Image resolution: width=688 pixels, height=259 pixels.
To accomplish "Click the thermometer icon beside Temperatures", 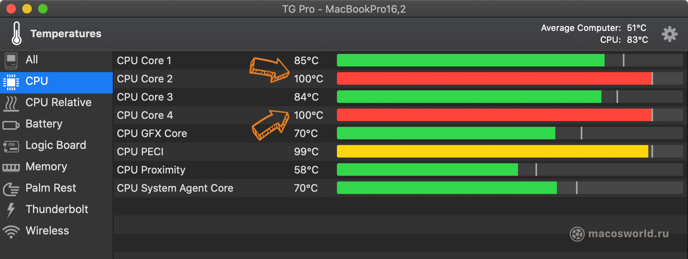I will (17, 33).
